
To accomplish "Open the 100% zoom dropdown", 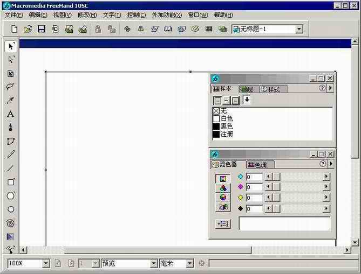I will point(46,263).
